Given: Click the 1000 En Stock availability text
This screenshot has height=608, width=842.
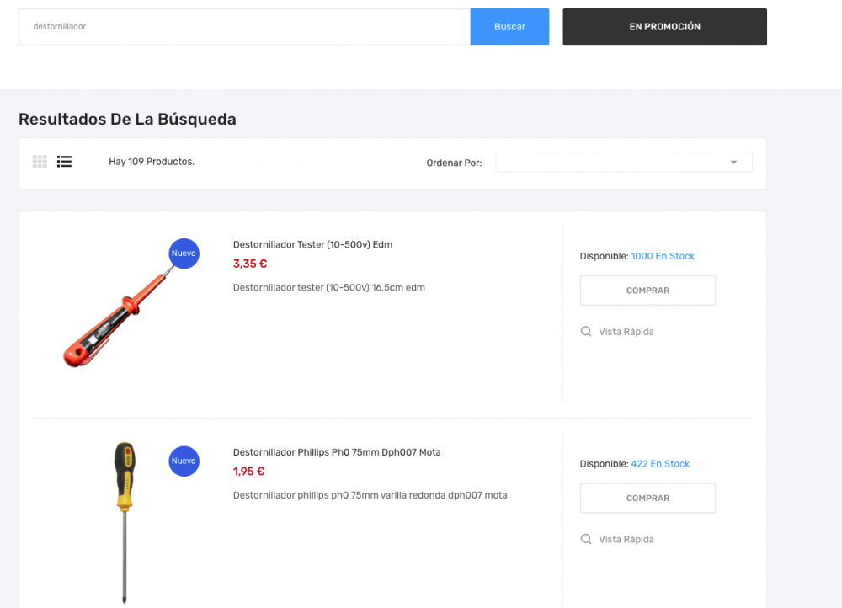Looking at the screenshot, I should (x=663, y=256).
